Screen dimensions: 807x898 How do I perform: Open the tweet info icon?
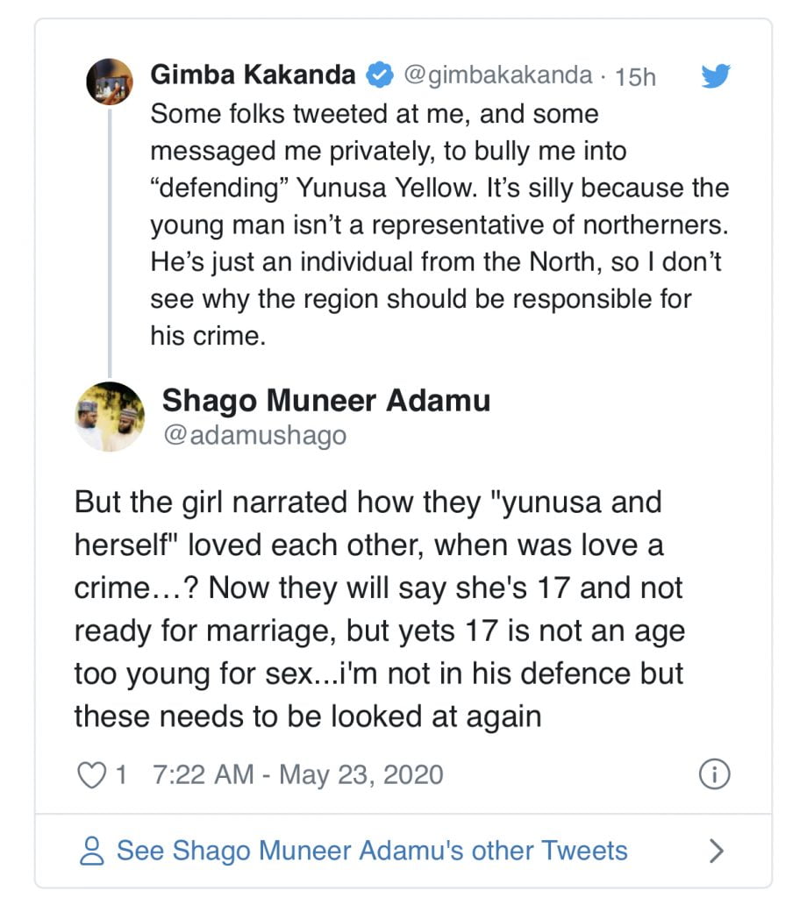(714, 774)
